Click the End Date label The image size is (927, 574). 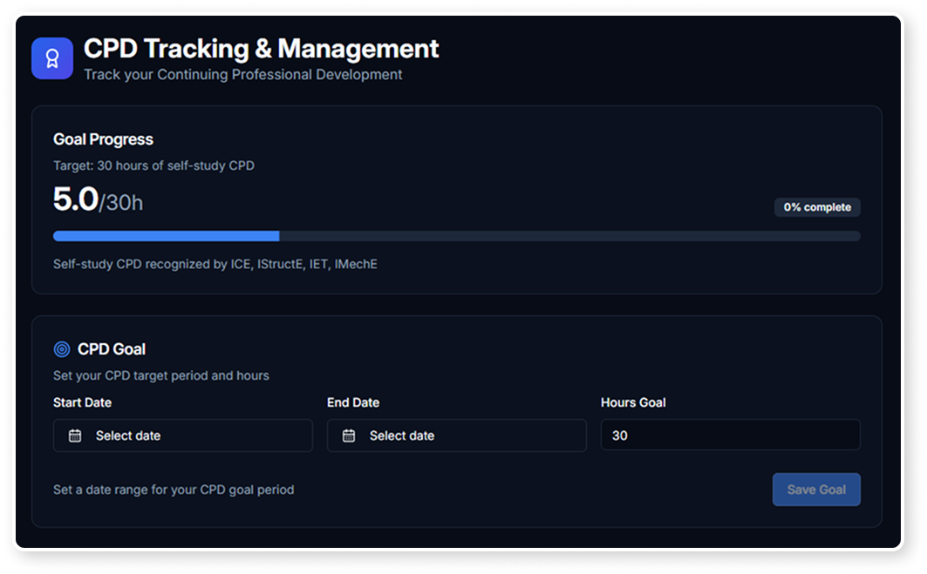point(353,402)
